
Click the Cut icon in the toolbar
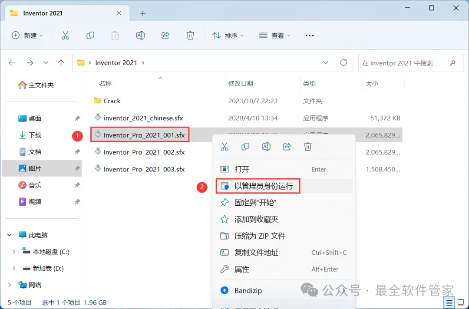[65, 36]
